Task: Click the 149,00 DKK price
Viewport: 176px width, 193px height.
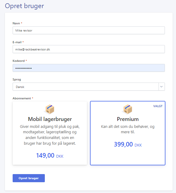Action: (x=50, y=155)
